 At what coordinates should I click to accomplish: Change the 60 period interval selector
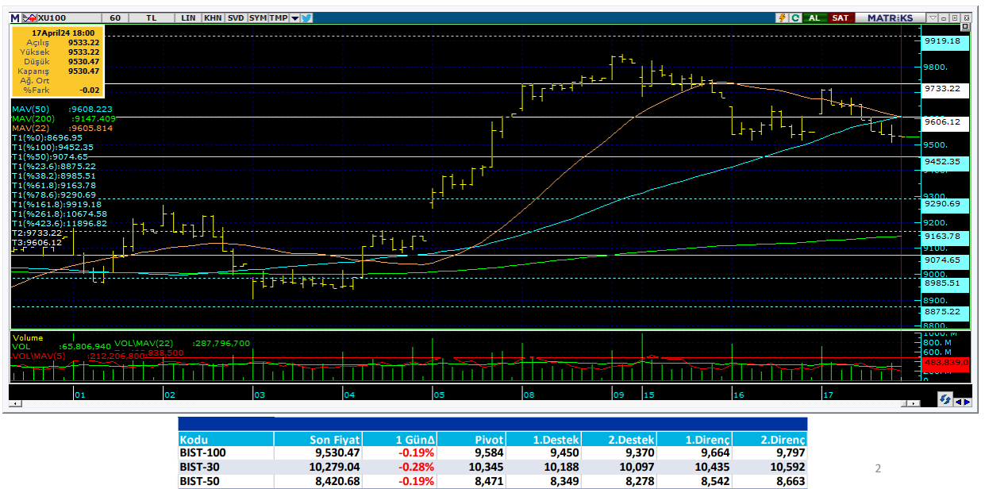(116, 17)
